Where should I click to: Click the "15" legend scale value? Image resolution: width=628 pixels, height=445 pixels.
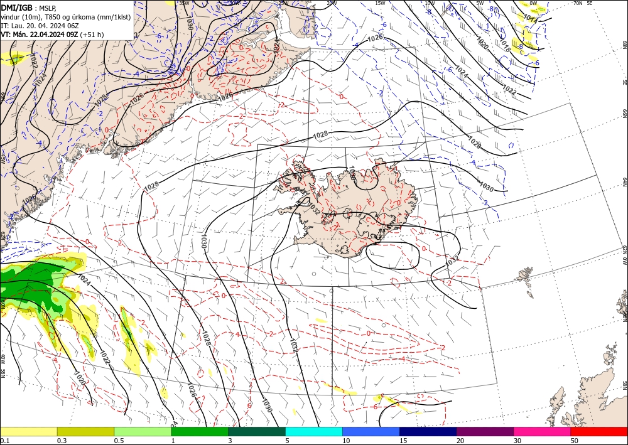pos(403,441)
